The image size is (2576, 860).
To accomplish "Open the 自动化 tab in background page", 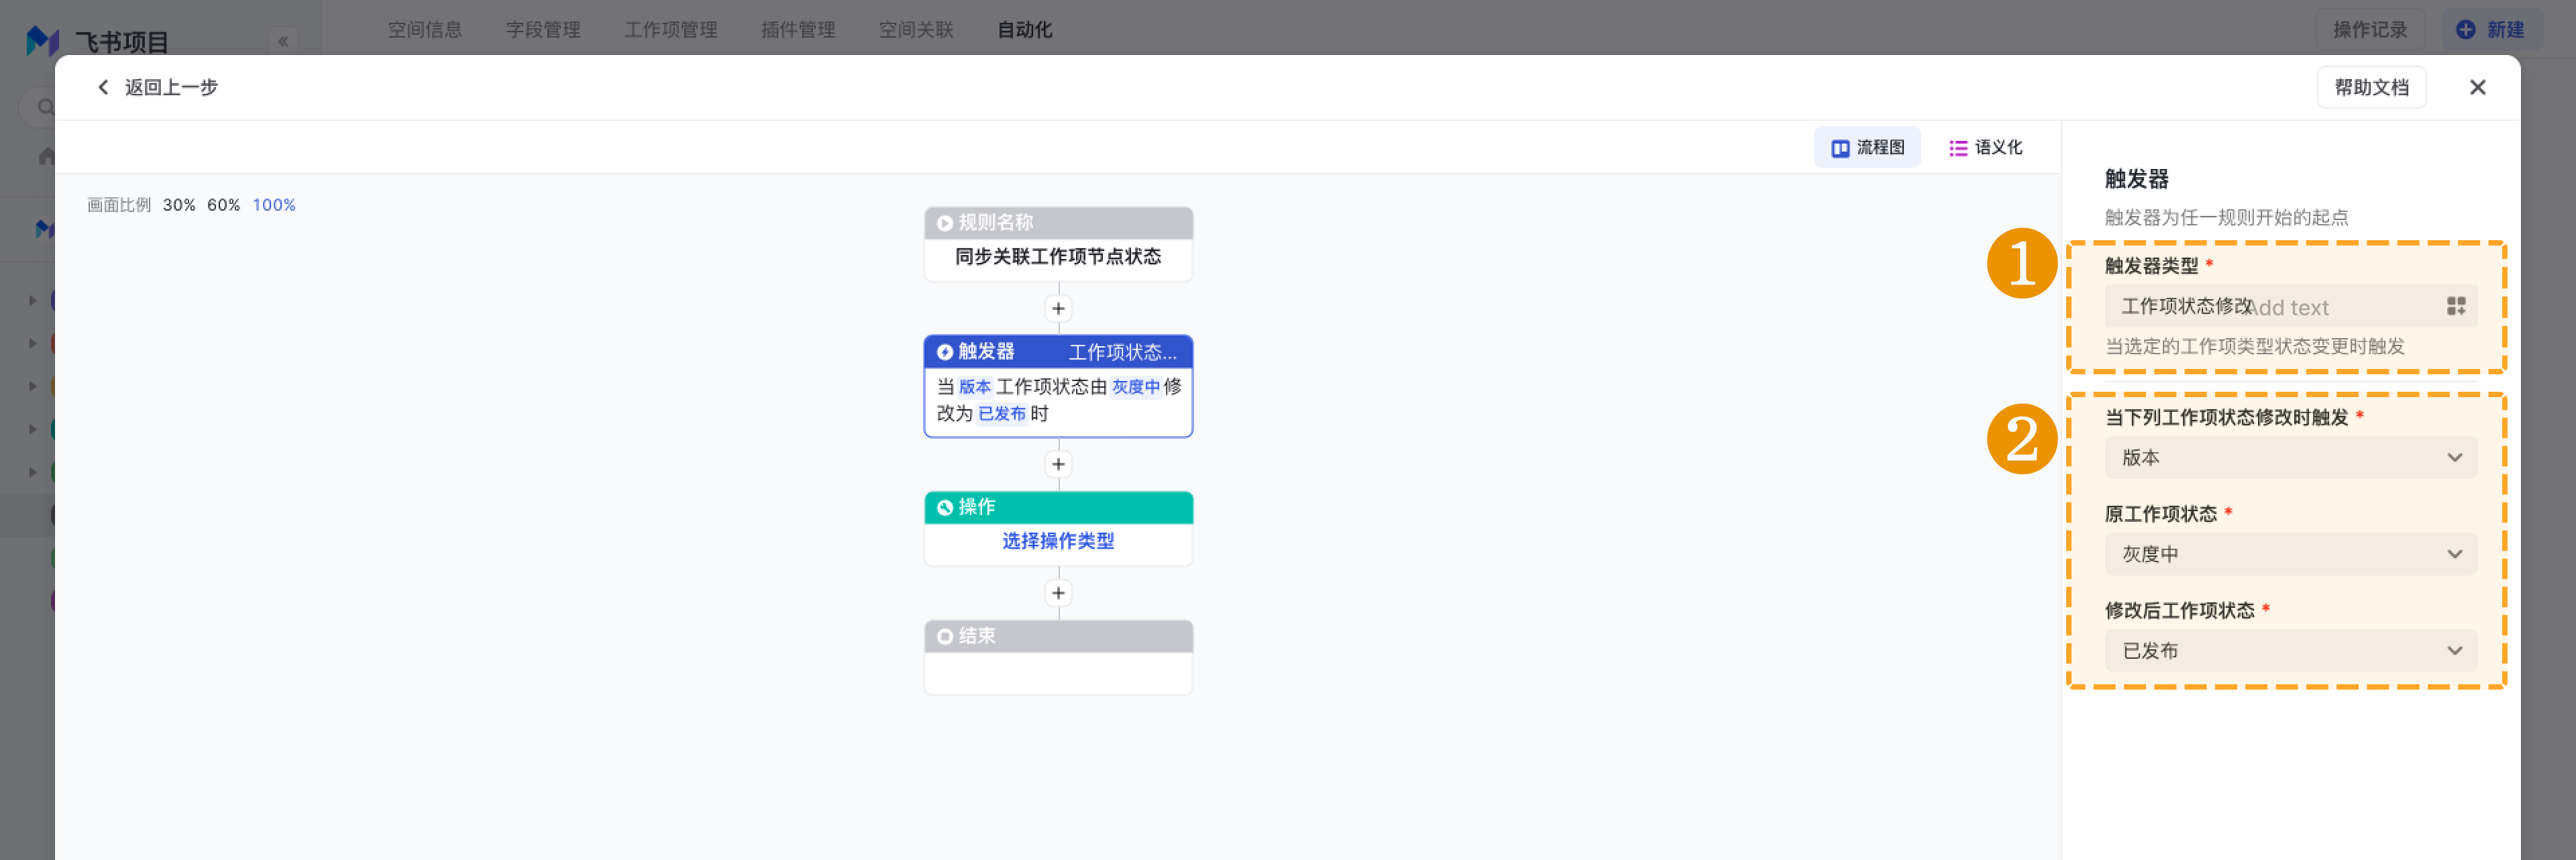I will [1025, 30].
